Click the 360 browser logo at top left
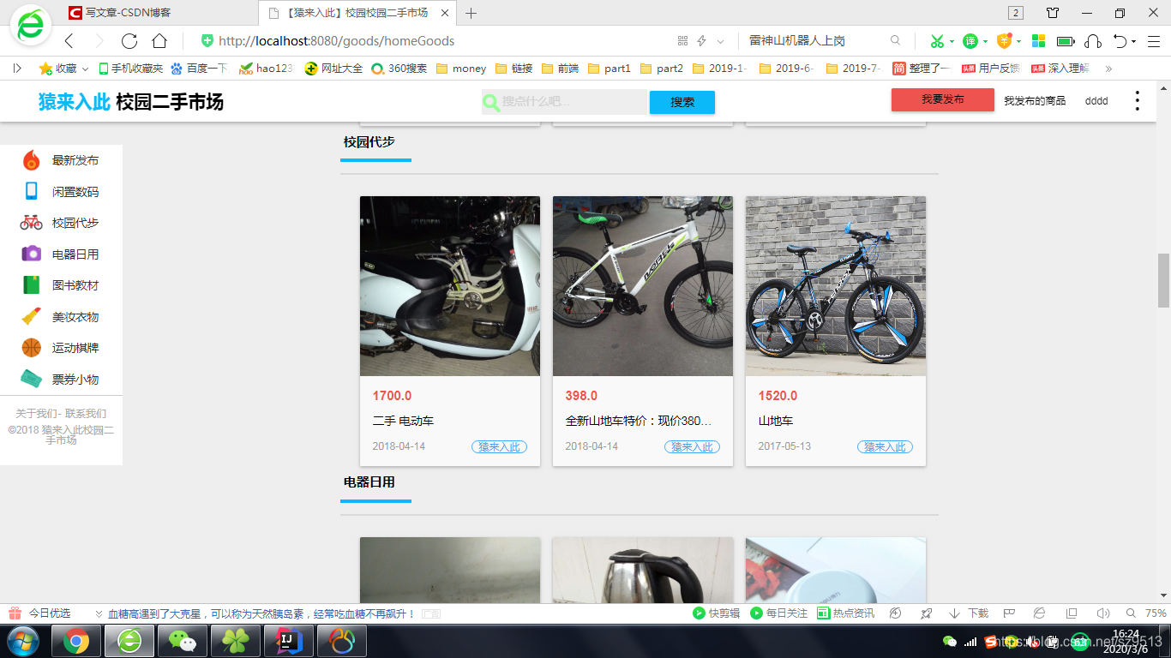This screenshot has height=658, width=1171. [x=31, y=26]
